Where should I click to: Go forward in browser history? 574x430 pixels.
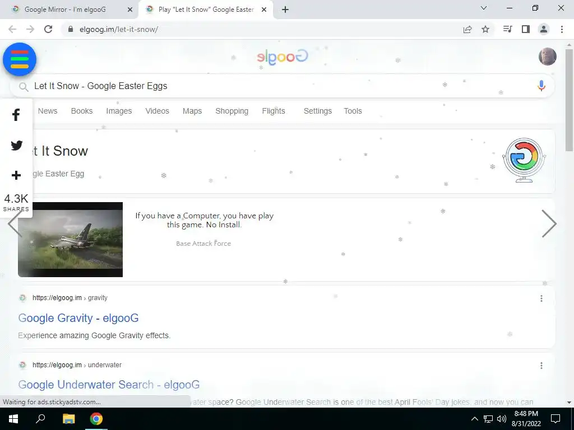coord(30,29)
